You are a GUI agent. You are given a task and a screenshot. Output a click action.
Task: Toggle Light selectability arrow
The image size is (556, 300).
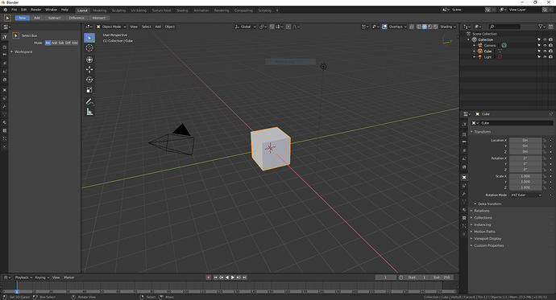click(539, 56)
